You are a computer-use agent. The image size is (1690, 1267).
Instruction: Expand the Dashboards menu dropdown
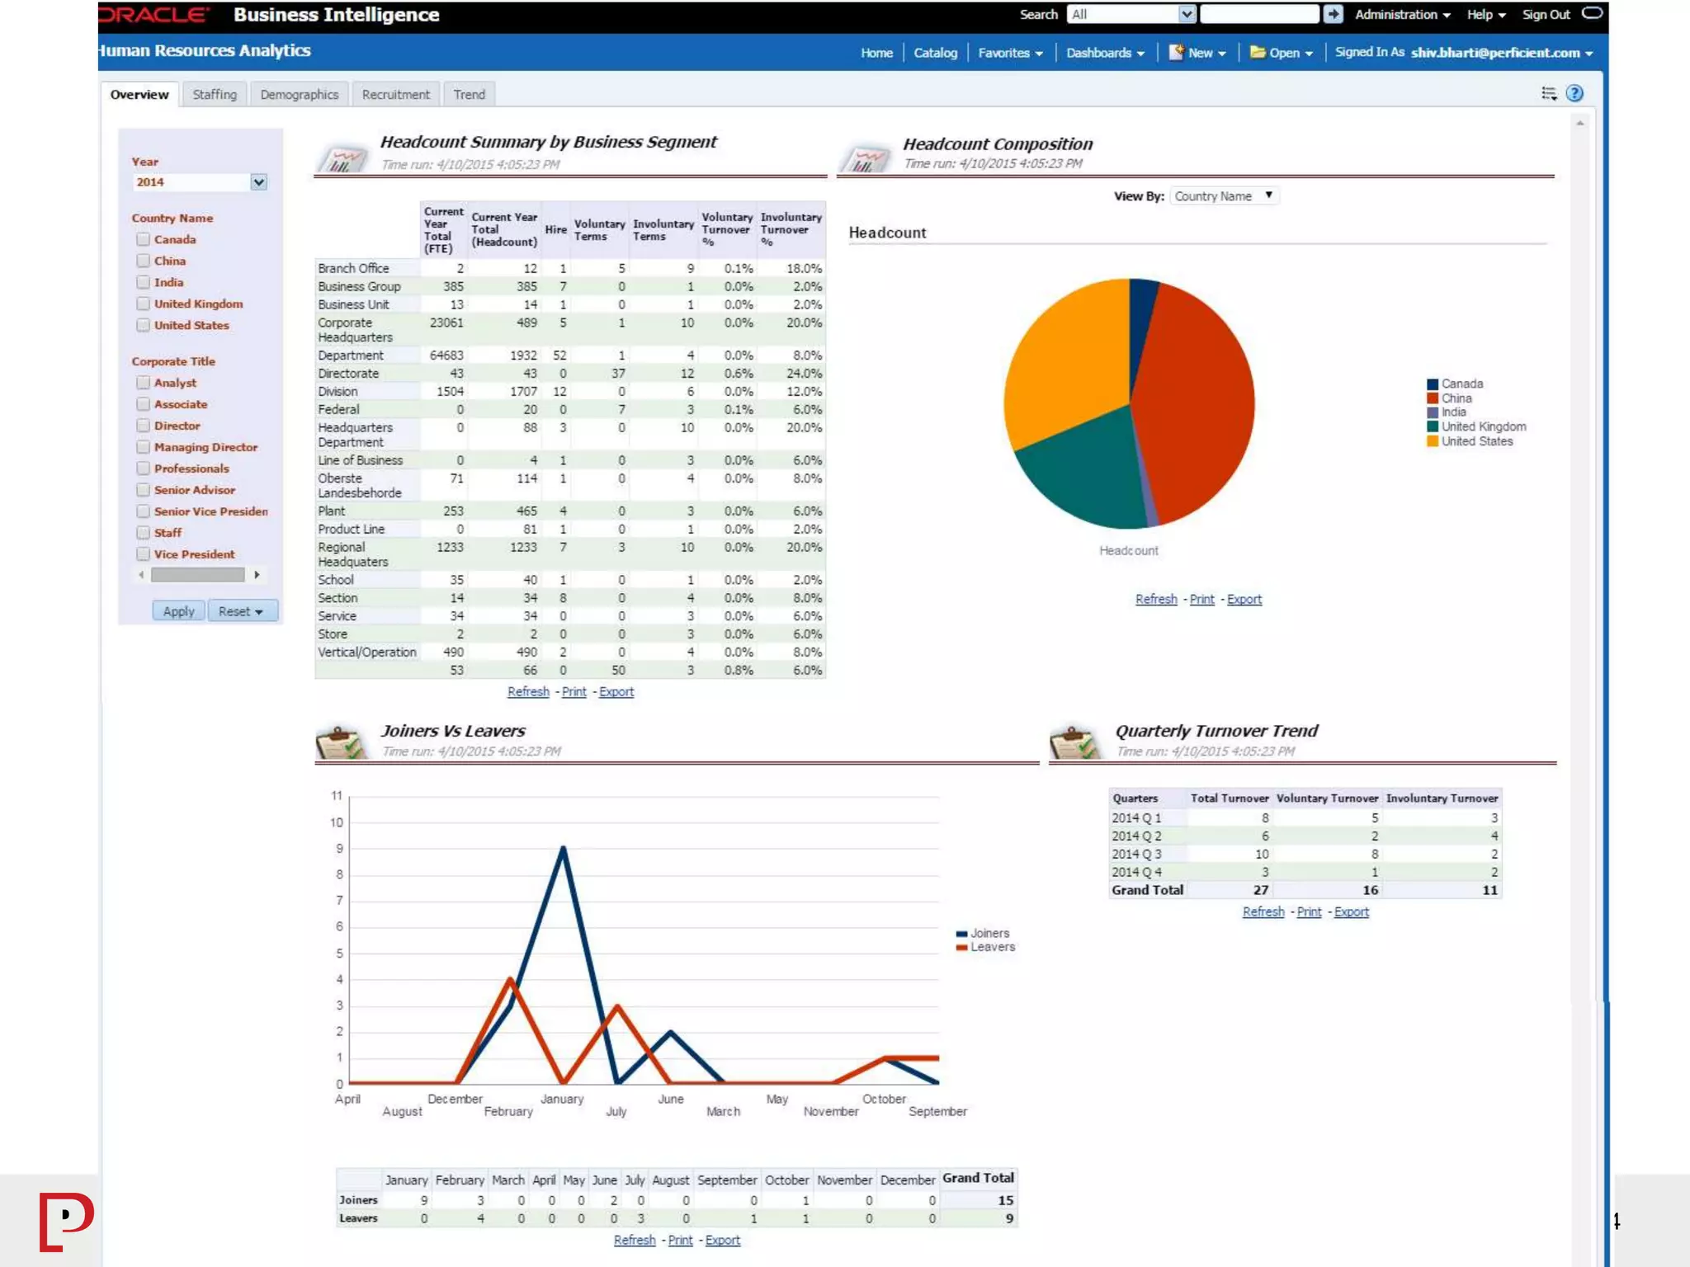coord(1105,53)
